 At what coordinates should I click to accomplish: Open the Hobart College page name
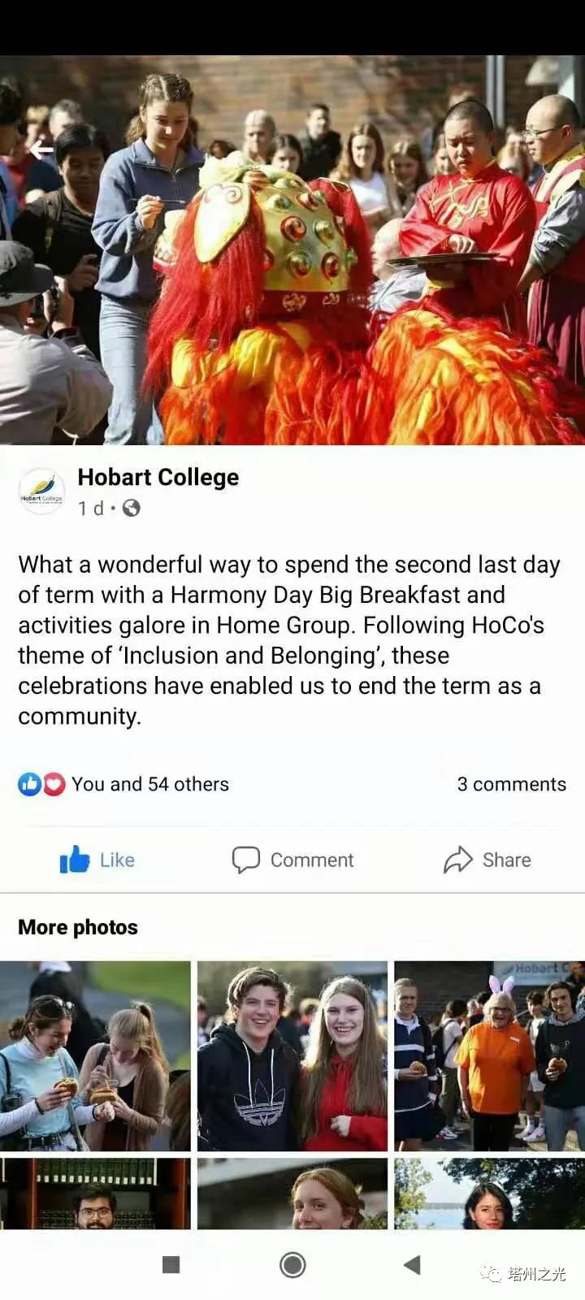(158, 477)
